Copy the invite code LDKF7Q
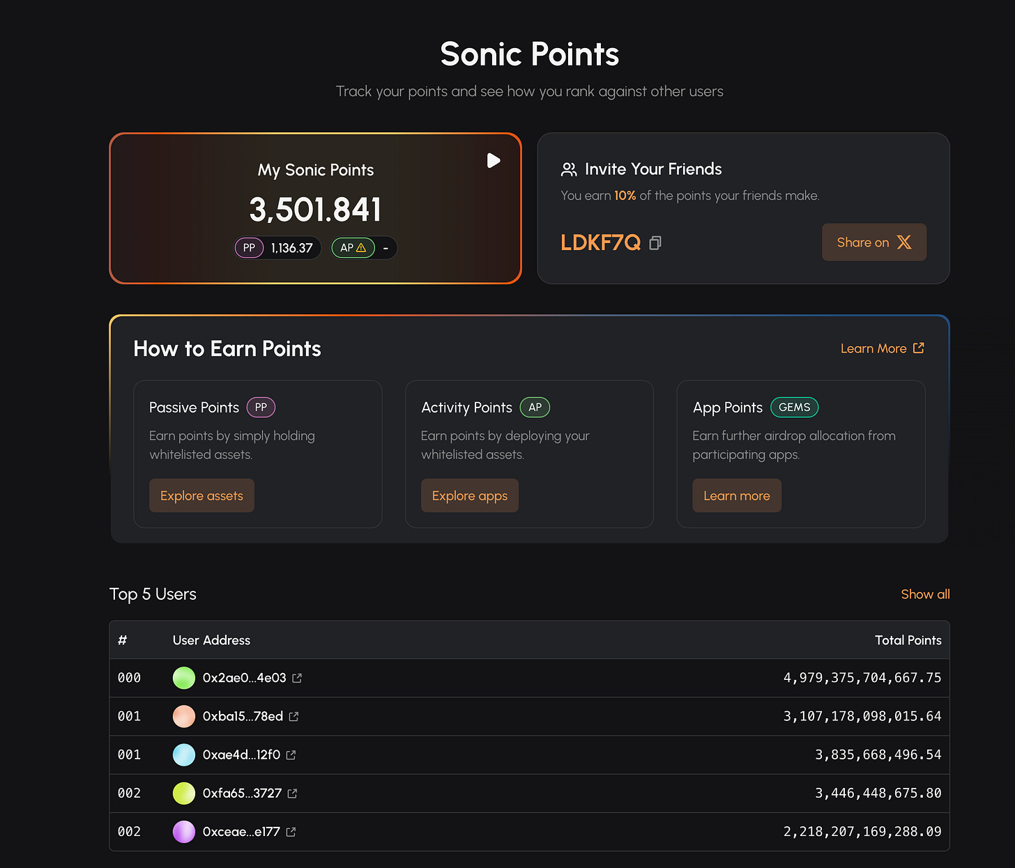This screenshot has height=868, width=1015. click(655, 242)
